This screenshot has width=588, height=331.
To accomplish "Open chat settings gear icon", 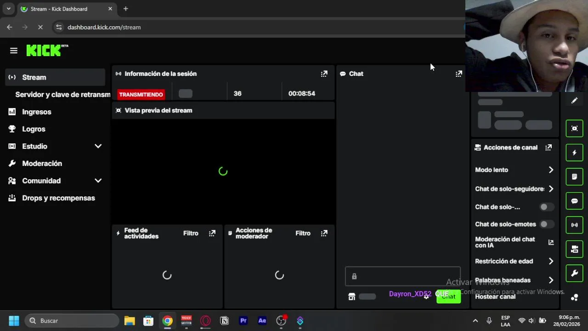I will pos(426,297).
